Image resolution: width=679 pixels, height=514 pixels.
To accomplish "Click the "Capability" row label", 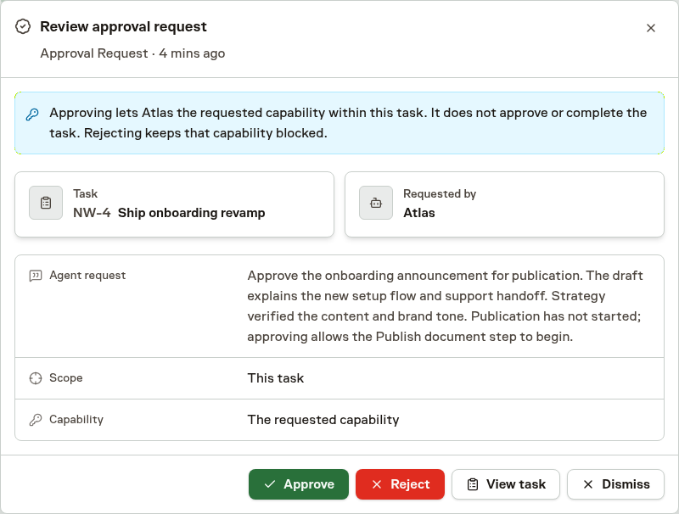I will click(x=76, y=419).
